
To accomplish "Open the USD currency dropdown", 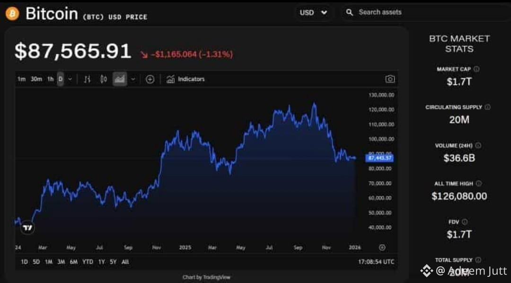I will 313,13.
